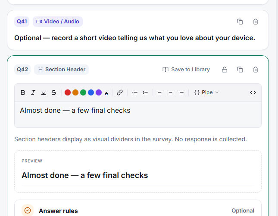Click the 'Optional' label in Answer rules
The width and height of the screenshot is (278, 216).
tap(243, 211)
